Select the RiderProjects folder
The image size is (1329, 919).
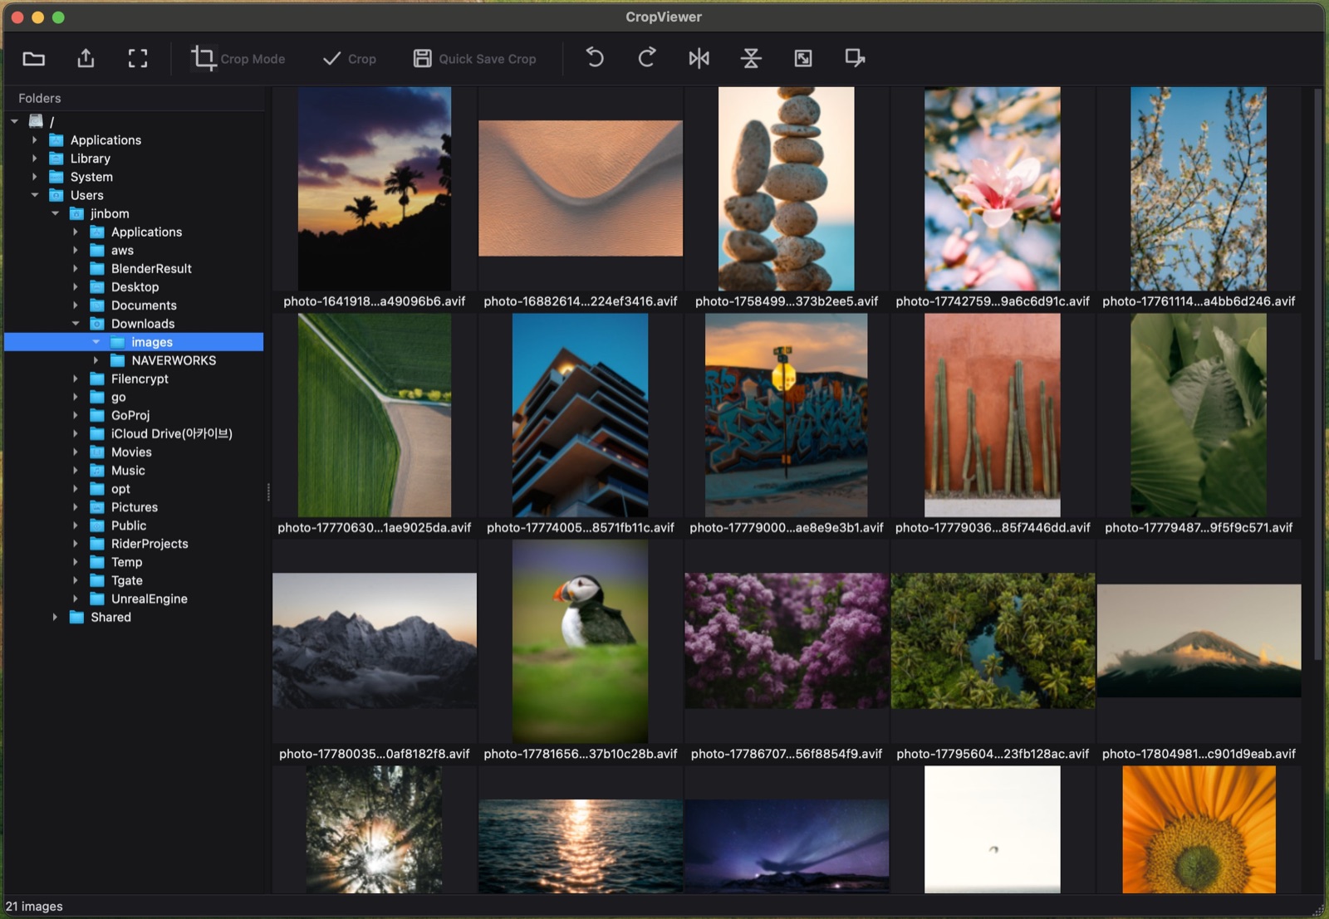point(150,543)
